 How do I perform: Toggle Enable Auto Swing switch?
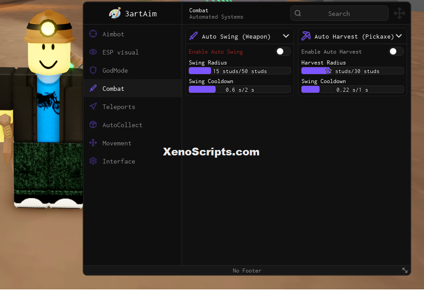283,51
